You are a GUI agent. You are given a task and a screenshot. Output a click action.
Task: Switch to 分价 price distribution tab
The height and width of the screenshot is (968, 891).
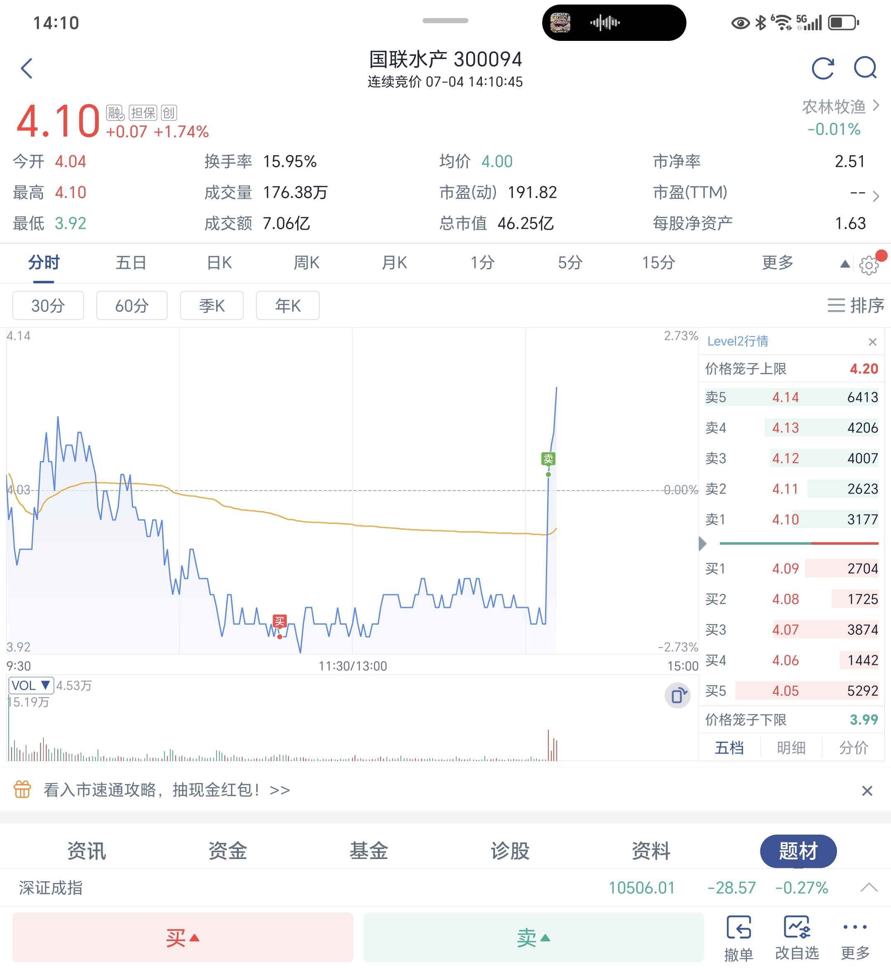pyautogui.click(x=853, y=747)
